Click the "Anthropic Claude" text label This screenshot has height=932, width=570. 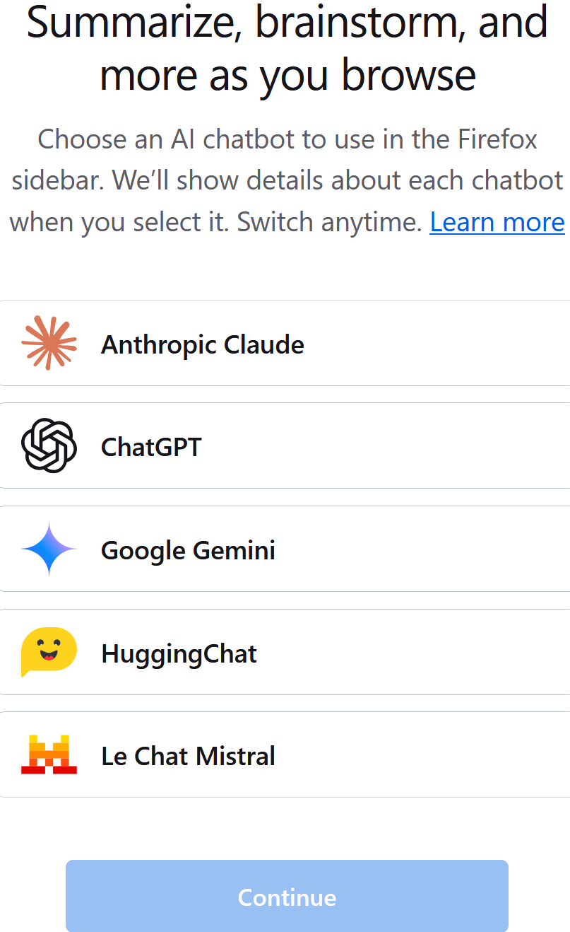[203, 345]
